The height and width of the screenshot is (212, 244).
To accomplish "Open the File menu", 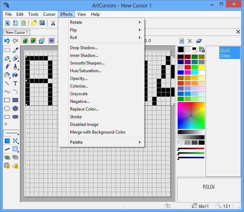I will point(8,14).
